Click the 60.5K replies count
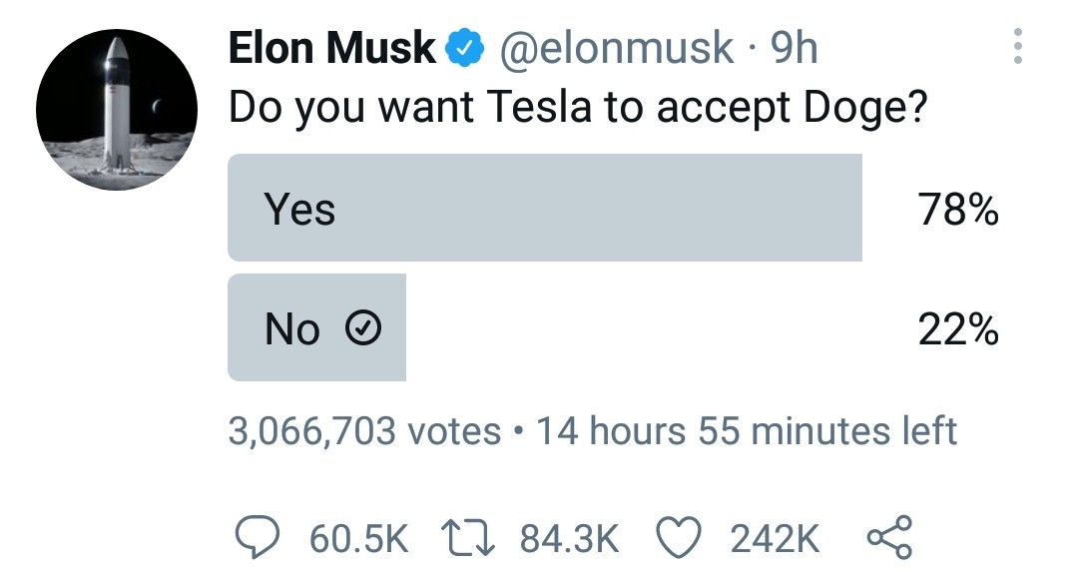1078x572 pixels. (x=358, y=538)
